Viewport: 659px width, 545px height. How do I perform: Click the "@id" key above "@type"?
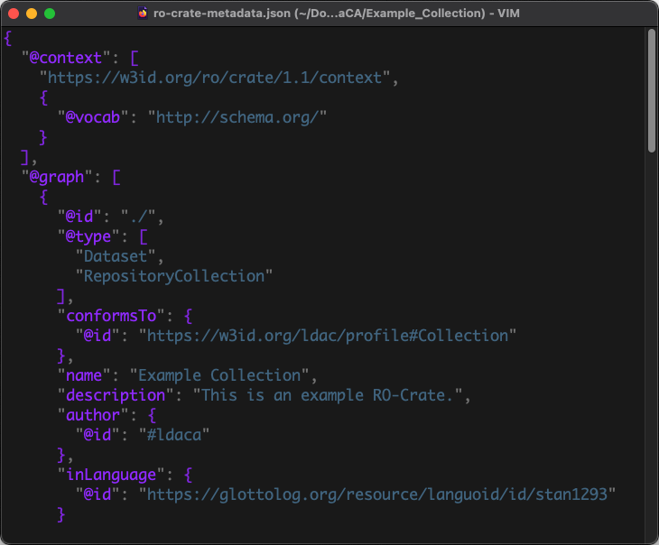coord(79,217)
